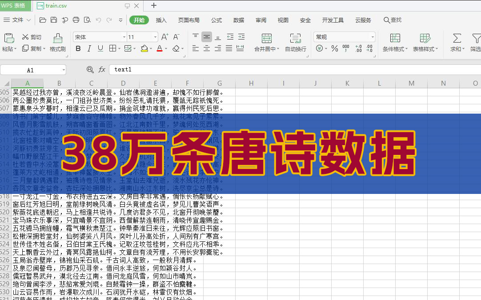Open the font size dropdown 11
Image resolution: width=481 pixels, height=300 pixels.
155,37
